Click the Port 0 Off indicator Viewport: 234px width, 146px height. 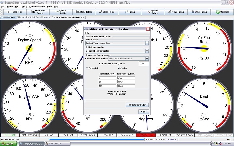165,135
